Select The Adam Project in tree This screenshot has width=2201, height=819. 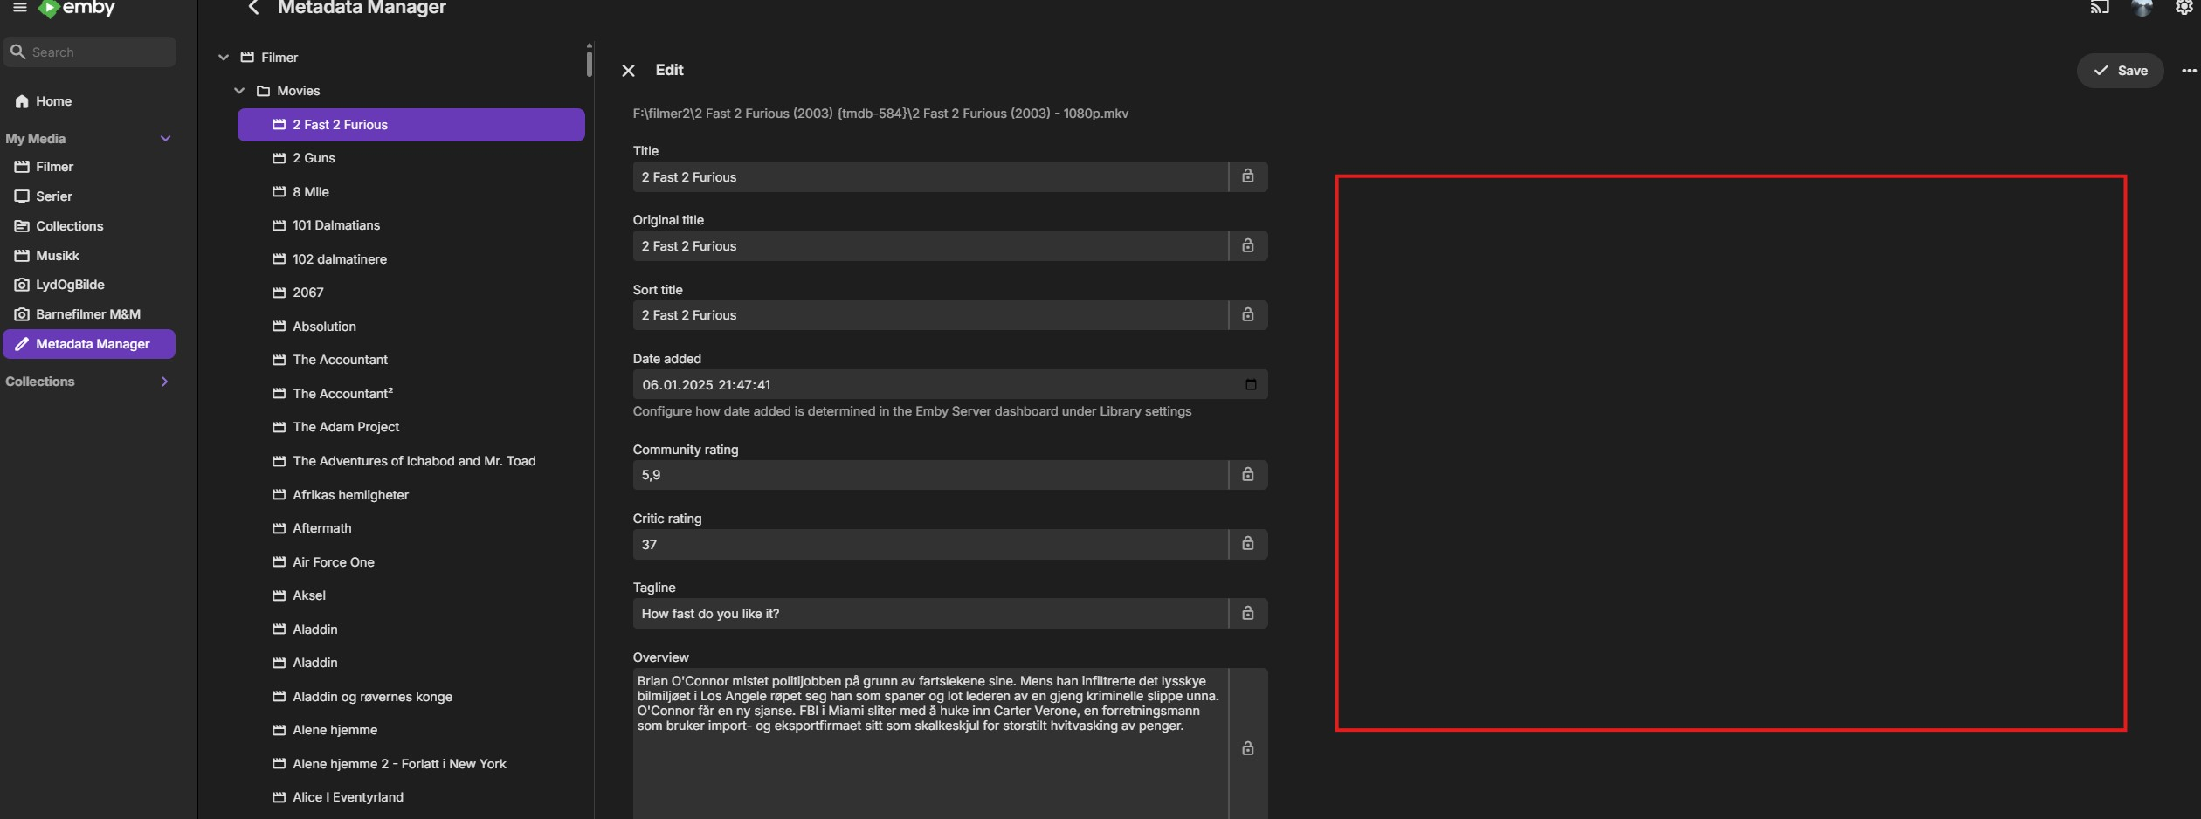tap(346, 427)
